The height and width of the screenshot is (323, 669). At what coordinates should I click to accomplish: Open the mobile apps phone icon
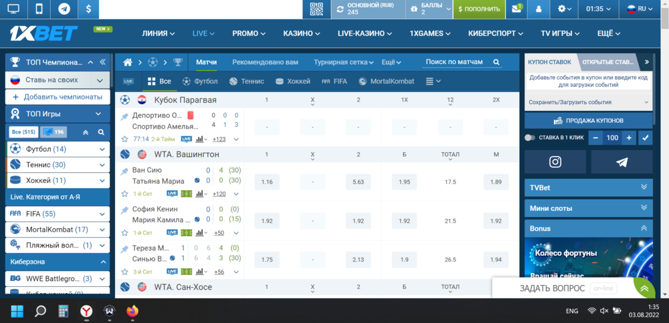click(x=38, y=9)
